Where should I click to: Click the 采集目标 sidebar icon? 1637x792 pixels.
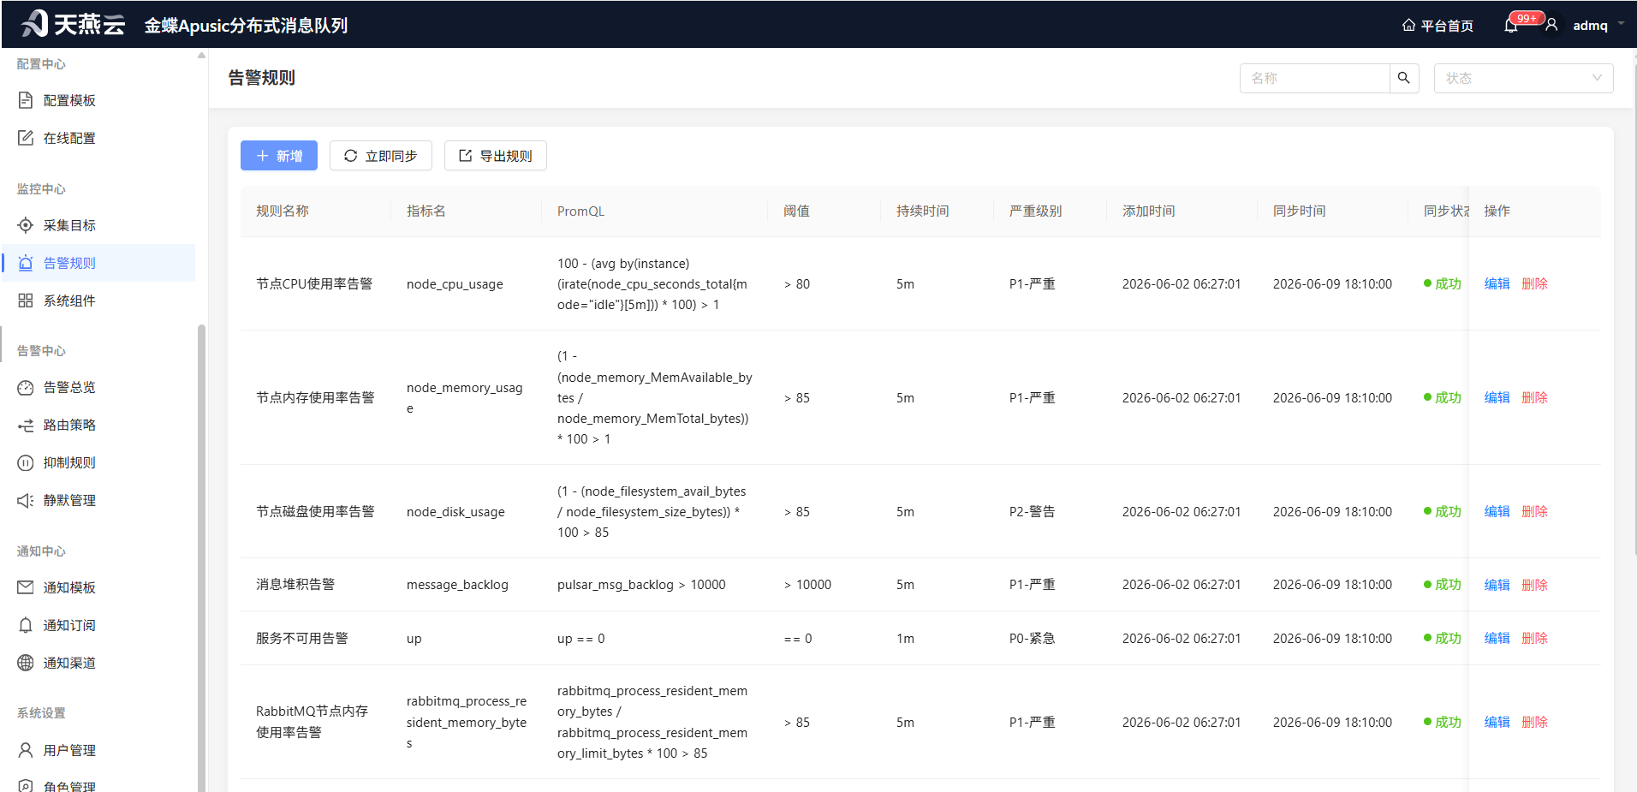[26, 225]
